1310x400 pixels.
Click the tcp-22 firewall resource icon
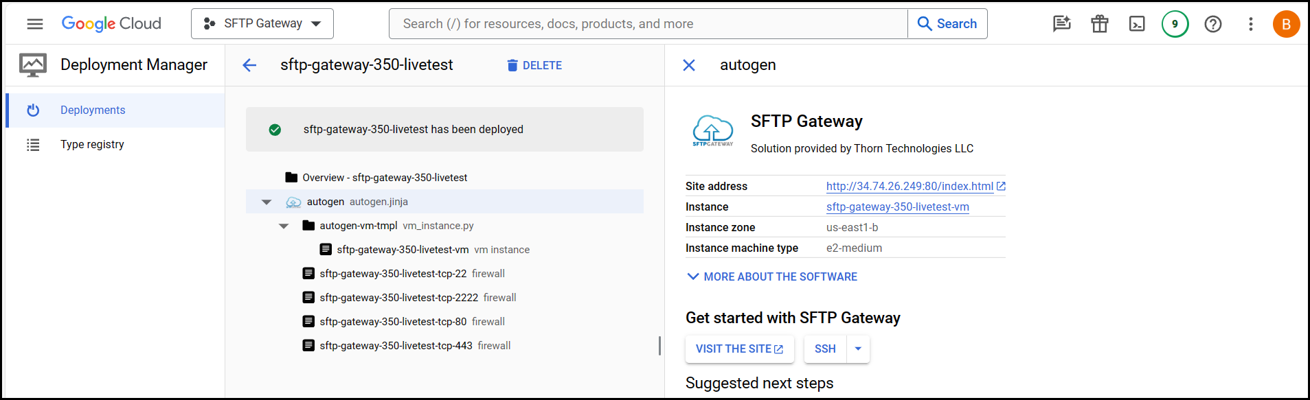tap(308, 274)
